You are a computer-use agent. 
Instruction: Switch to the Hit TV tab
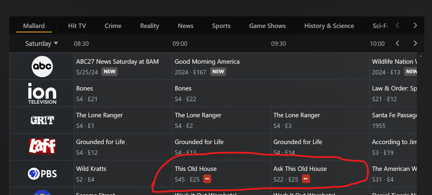pyautogui.click(x=77, y=25)
